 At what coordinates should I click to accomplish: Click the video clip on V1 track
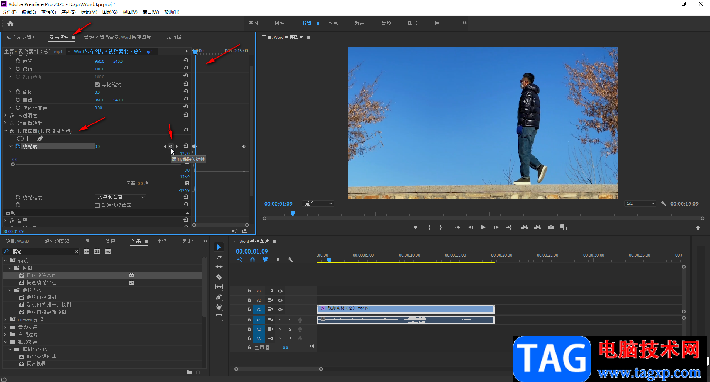(406, 309)
